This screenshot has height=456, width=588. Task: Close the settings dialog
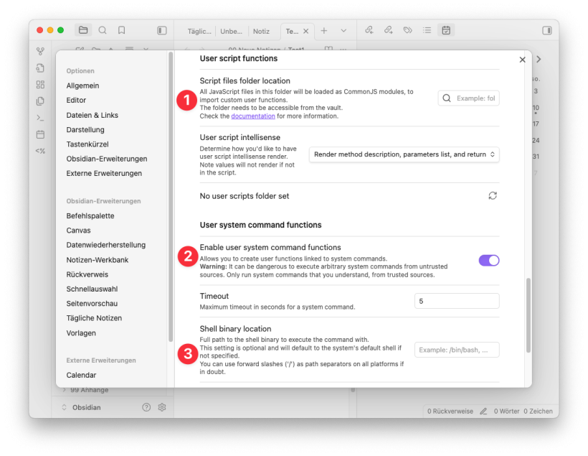[522, 60]
